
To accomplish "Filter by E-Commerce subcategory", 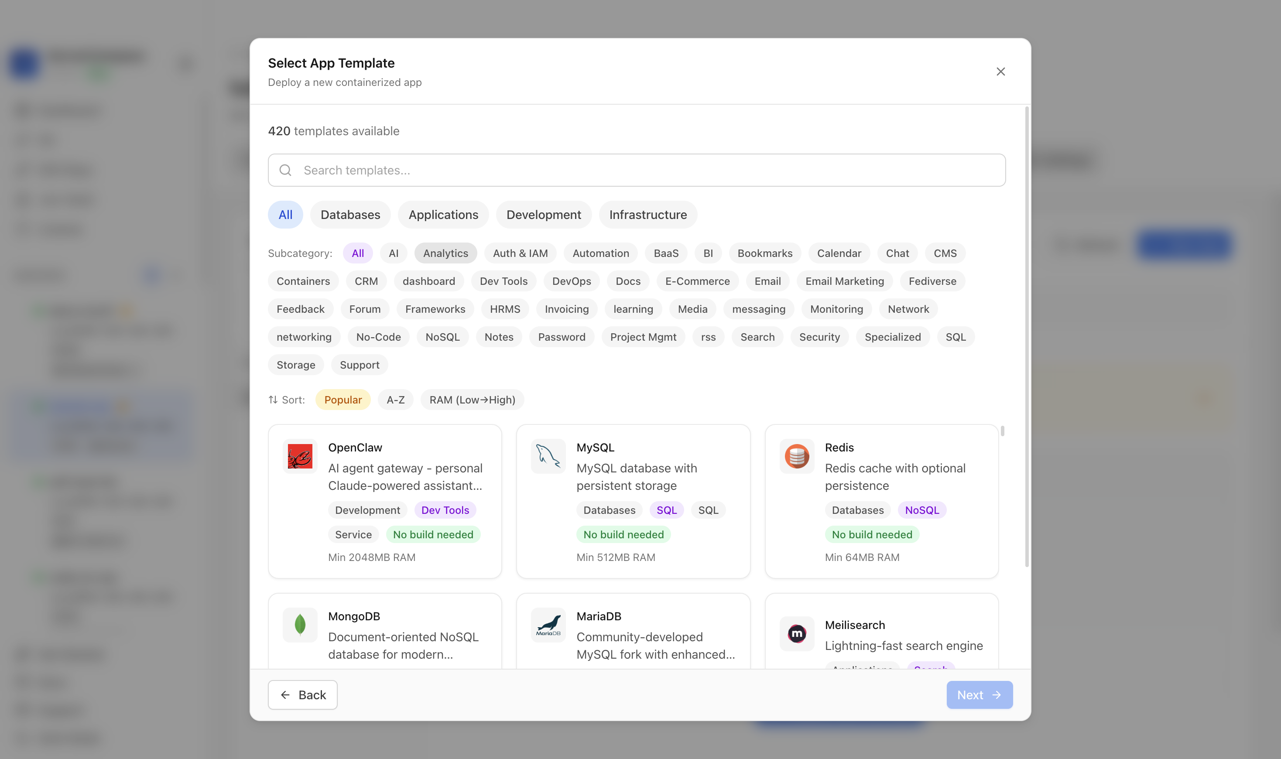I will pyautogui.click(x=697, y=281).
